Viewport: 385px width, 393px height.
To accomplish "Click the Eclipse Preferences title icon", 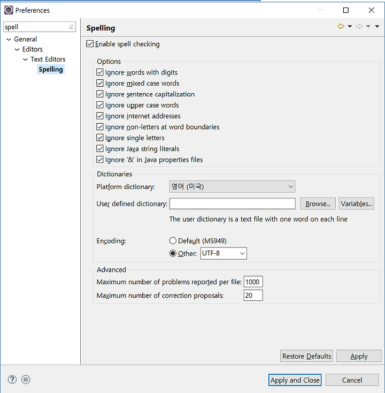I will coord(9,10).
